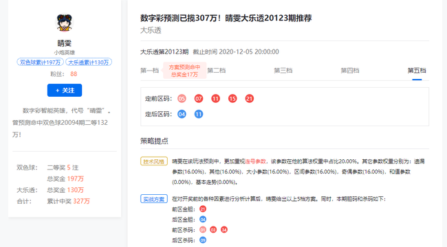
Task: Click the 实战方案 label tag
Action: [154, 199]
